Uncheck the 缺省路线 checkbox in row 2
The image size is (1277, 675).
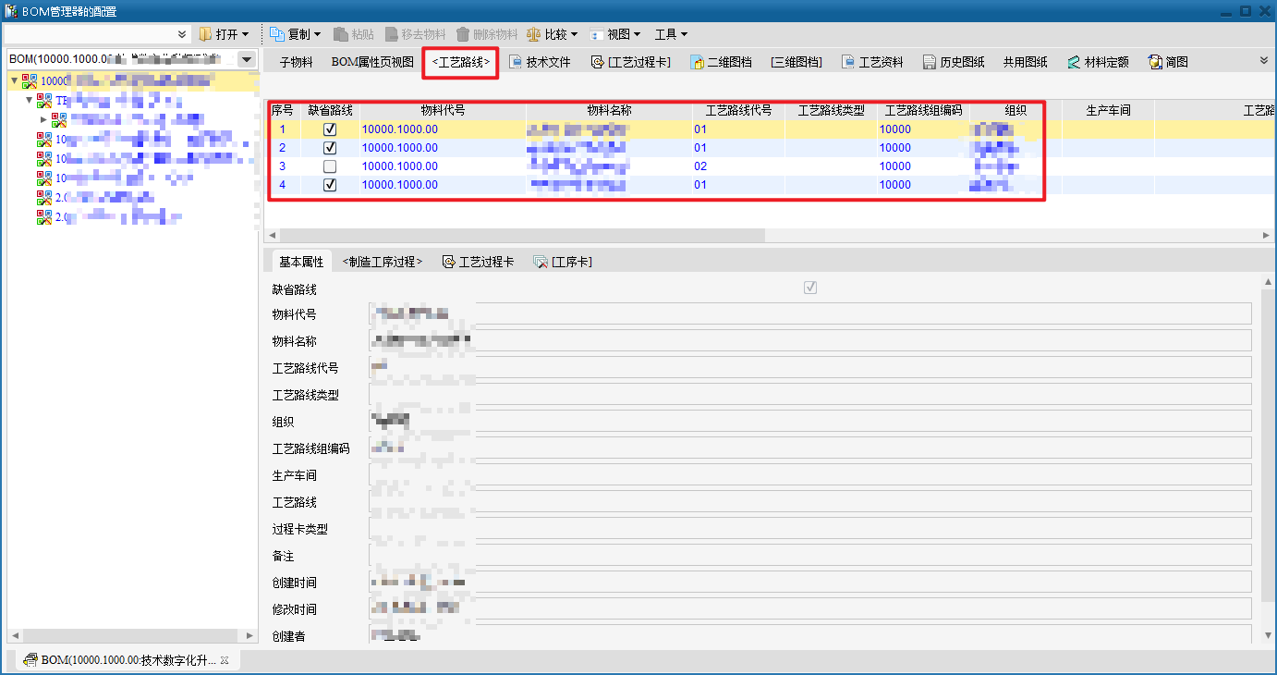(x=330, y=148)
